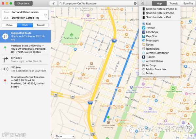
Task: Select Portland State University start step
Action: click(x=25, y=49)
